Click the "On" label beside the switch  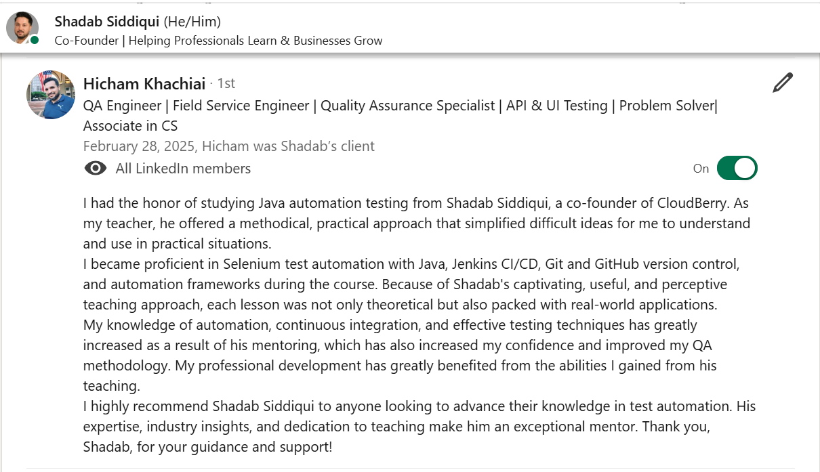[701, 169]
